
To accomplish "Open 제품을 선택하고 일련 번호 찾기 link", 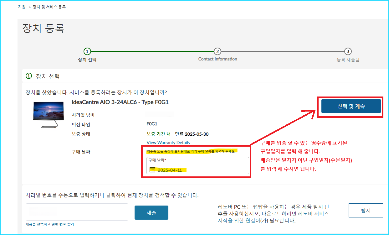I will click(x=50, y=224).
